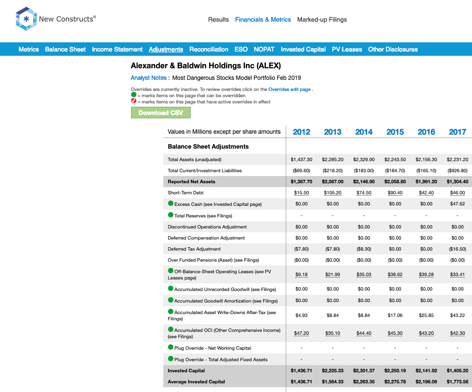The width and height of the screenshot is (472, 392).
Task: Click the 2016 column header
Action: 426,132
